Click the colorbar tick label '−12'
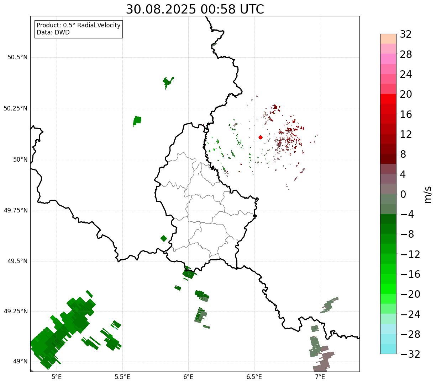 pos(410,255)
